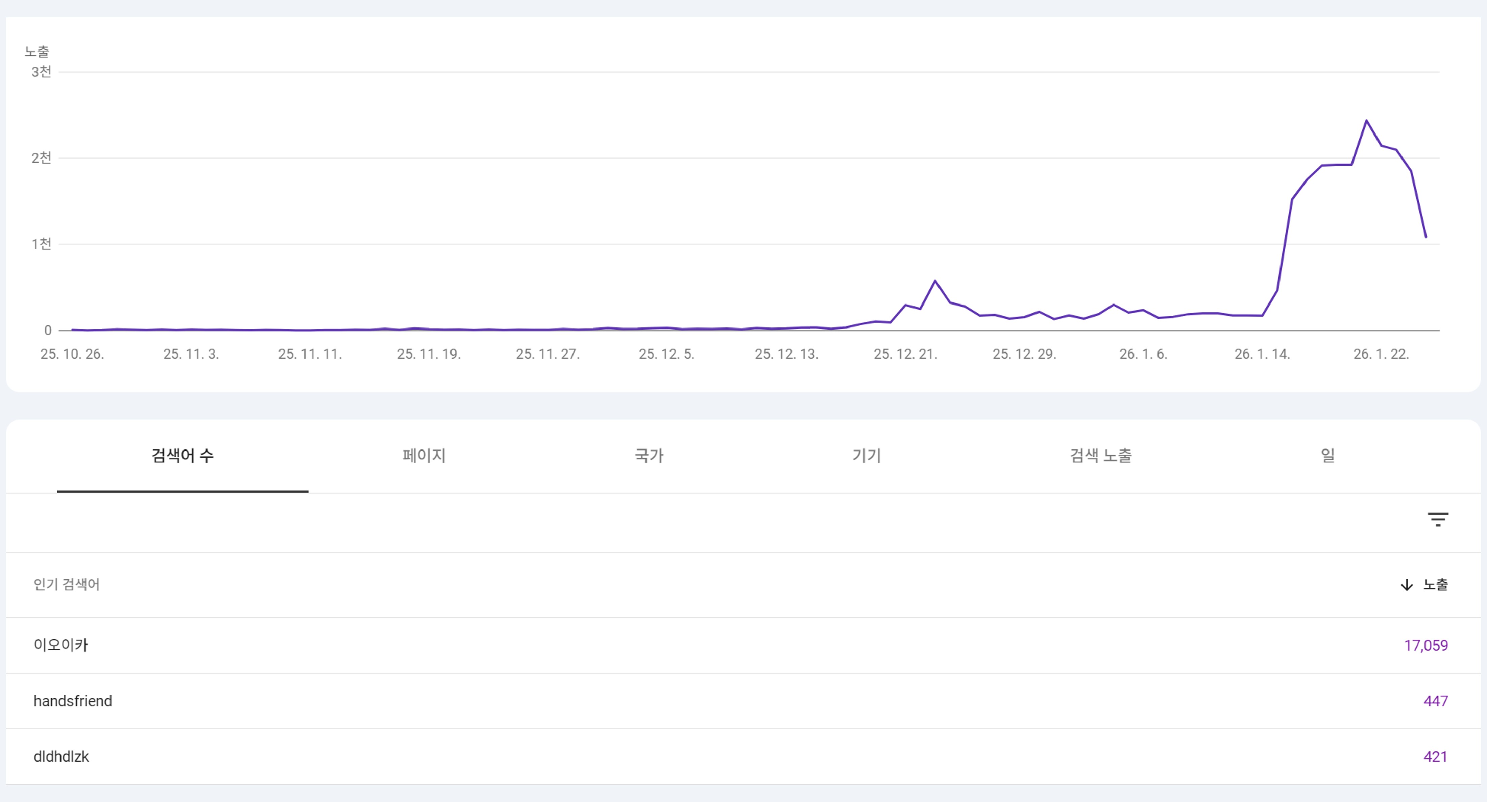Screen dimensions: 1487x802
Task: Open the 기기 tab
Action: pyautogui.click(x=867, y=456)
